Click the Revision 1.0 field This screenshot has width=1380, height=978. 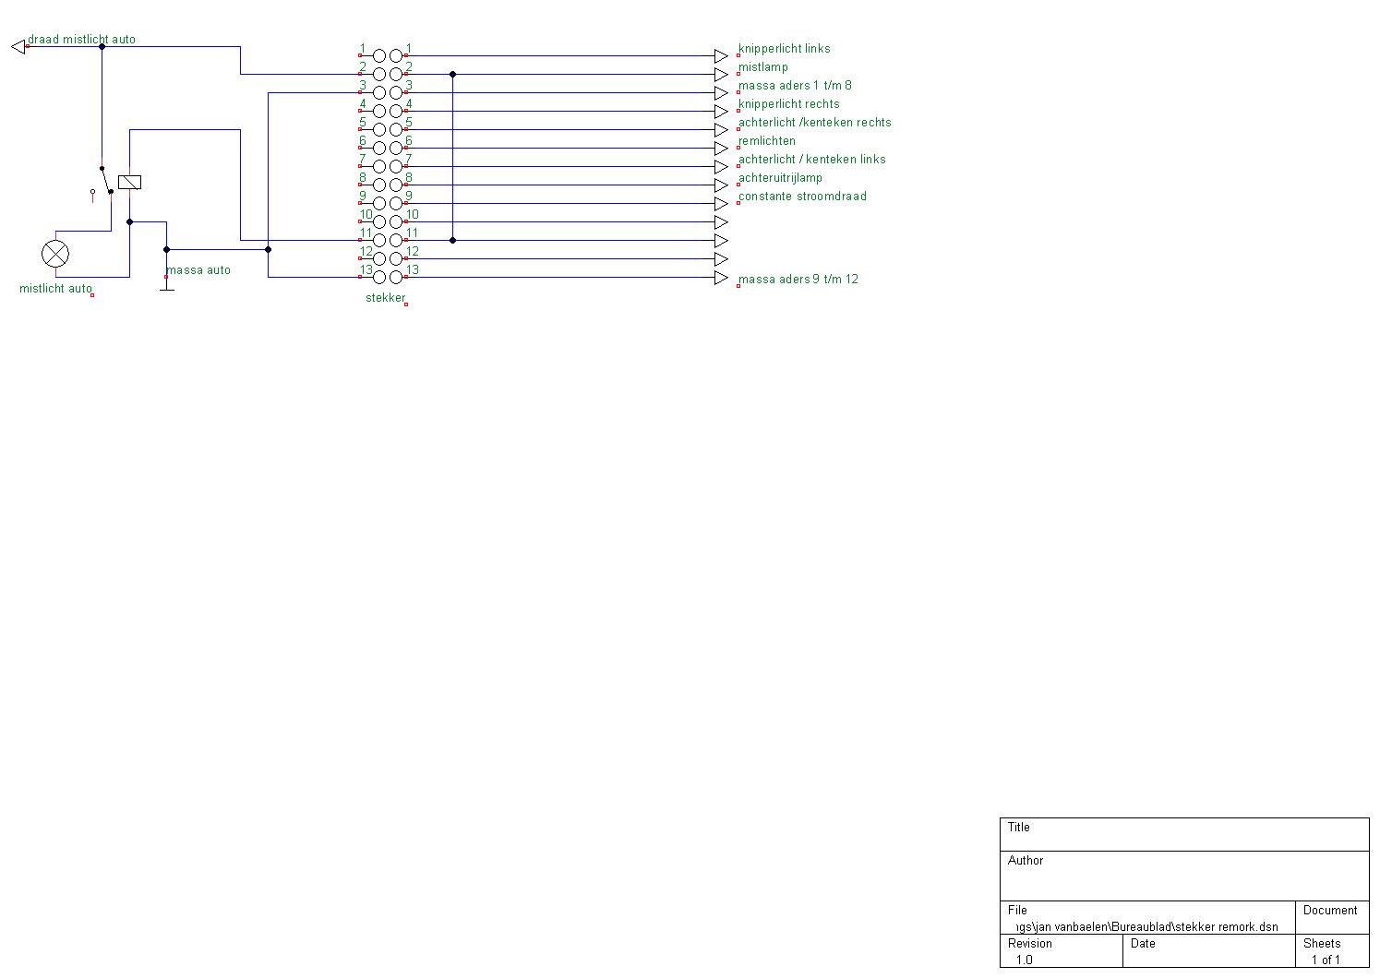tap(1061, 951)
